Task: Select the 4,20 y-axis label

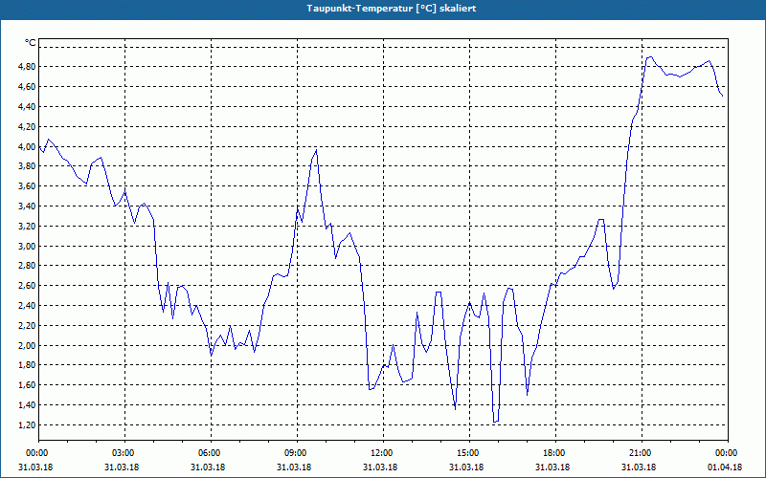Action: (x=26, y=126)
